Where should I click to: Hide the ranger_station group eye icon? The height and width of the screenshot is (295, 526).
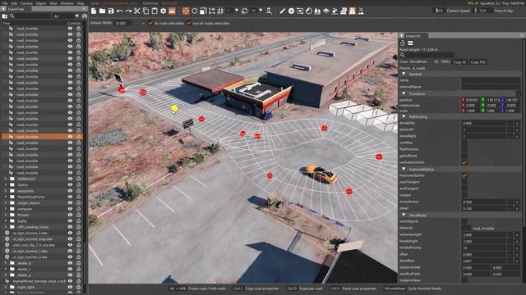[x=70, y=203]
